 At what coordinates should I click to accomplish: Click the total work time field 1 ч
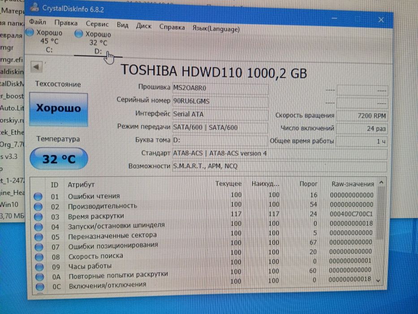coord(362,141)
